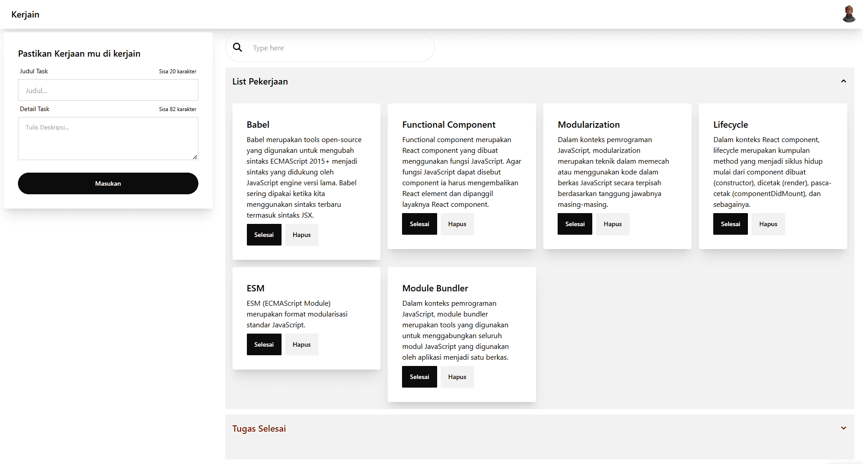Viewport: 863px width, 464px height.
Task: Focus the Judul Task input field
Action: (x=108, y=90)
